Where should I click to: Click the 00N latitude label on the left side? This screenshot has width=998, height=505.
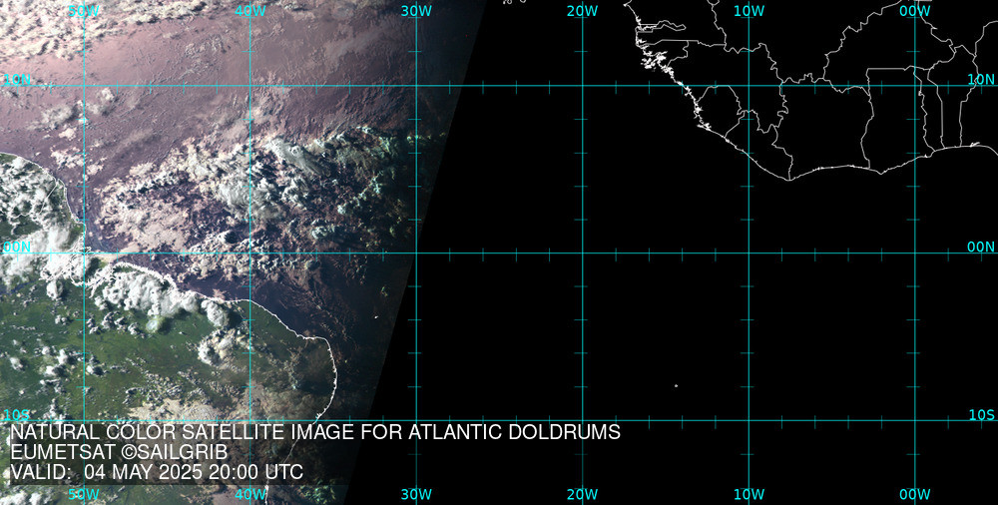[x=17, y=248]
